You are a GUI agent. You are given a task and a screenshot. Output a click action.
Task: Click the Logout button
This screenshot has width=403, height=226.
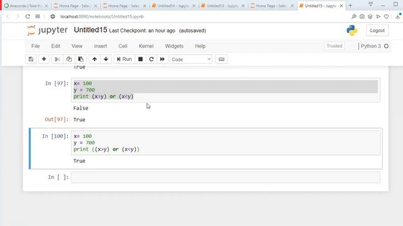377,31
